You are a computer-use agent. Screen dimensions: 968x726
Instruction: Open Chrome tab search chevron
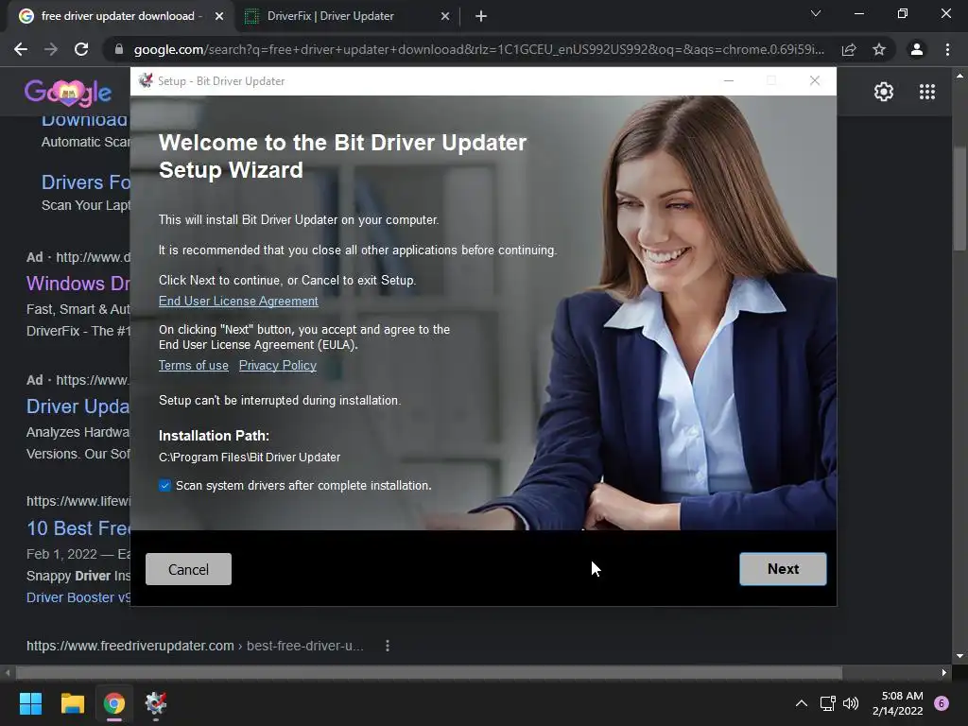click(816, 13)
